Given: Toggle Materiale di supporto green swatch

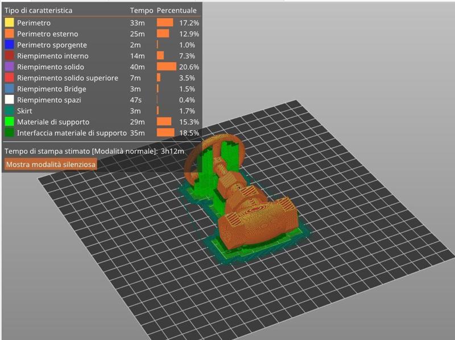Looking at the screenshot, I should [9, 121].
